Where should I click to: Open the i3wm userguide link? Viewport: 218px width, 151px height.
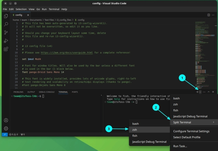[67, 52]
